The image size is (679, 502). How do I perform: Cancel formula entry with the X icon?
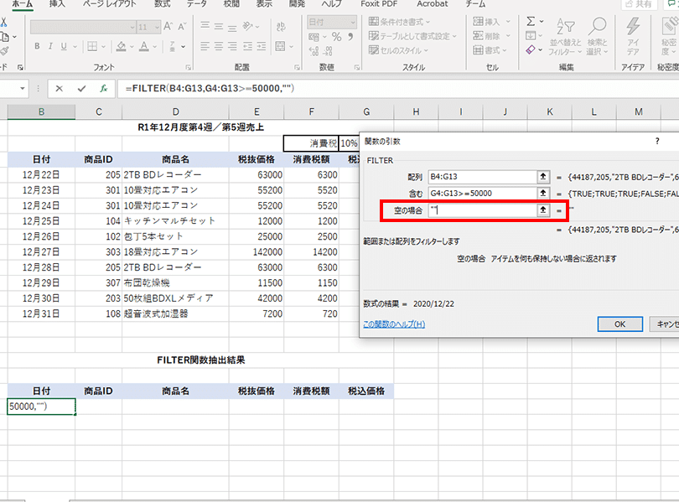[59, 88]
